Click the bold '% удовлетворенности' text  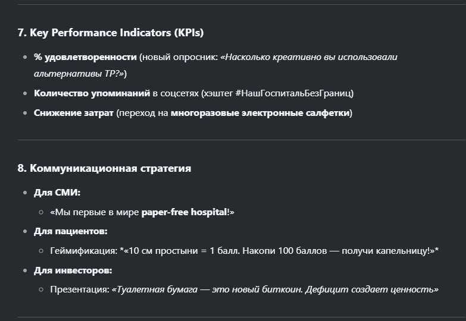tap(85, 57)
